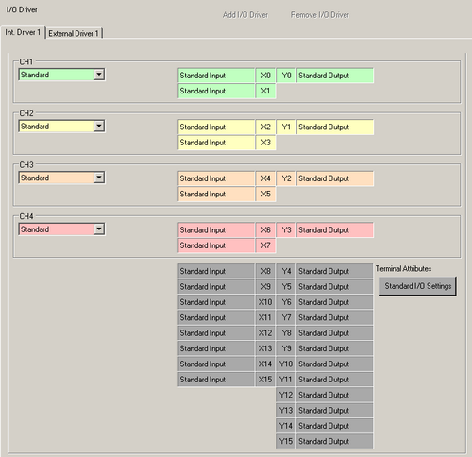Click the Standard I/O Settings button
This screenshot has height=457, width=472.
[x=417, y=286]
